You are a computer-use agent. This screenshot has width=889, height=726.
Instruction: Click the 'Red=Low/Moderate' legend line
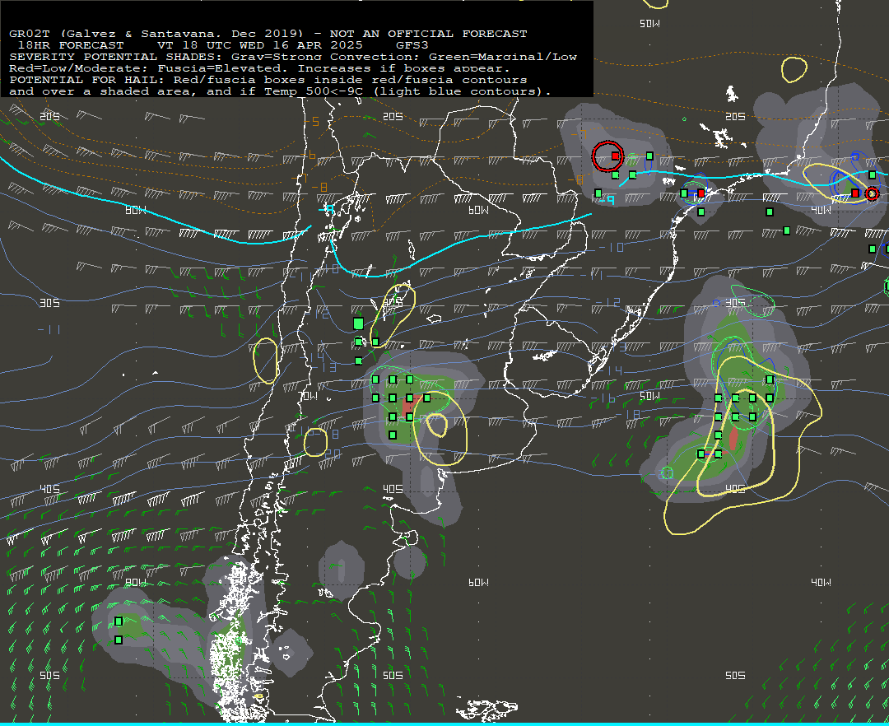259,68
